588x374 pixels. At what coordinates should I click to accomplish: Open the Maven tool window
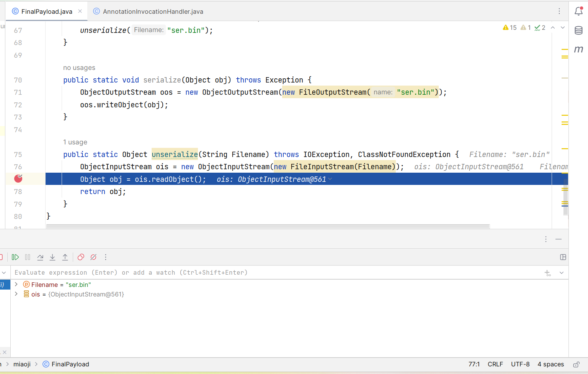578,49
